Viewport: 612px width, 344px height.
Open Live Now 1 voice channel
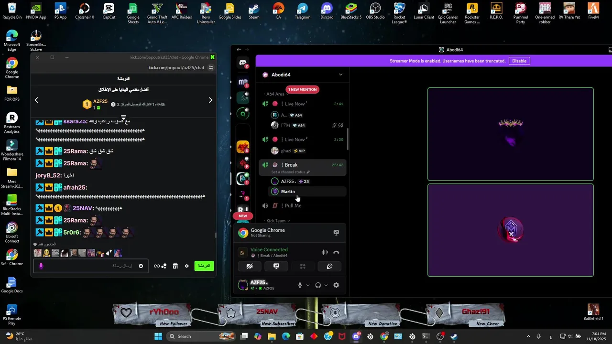pyautogui.click(x=303, y=104)
